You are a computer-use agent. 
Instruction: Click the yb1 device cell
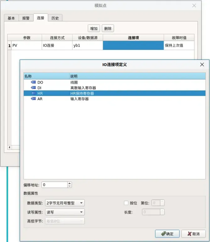point(88,45)
